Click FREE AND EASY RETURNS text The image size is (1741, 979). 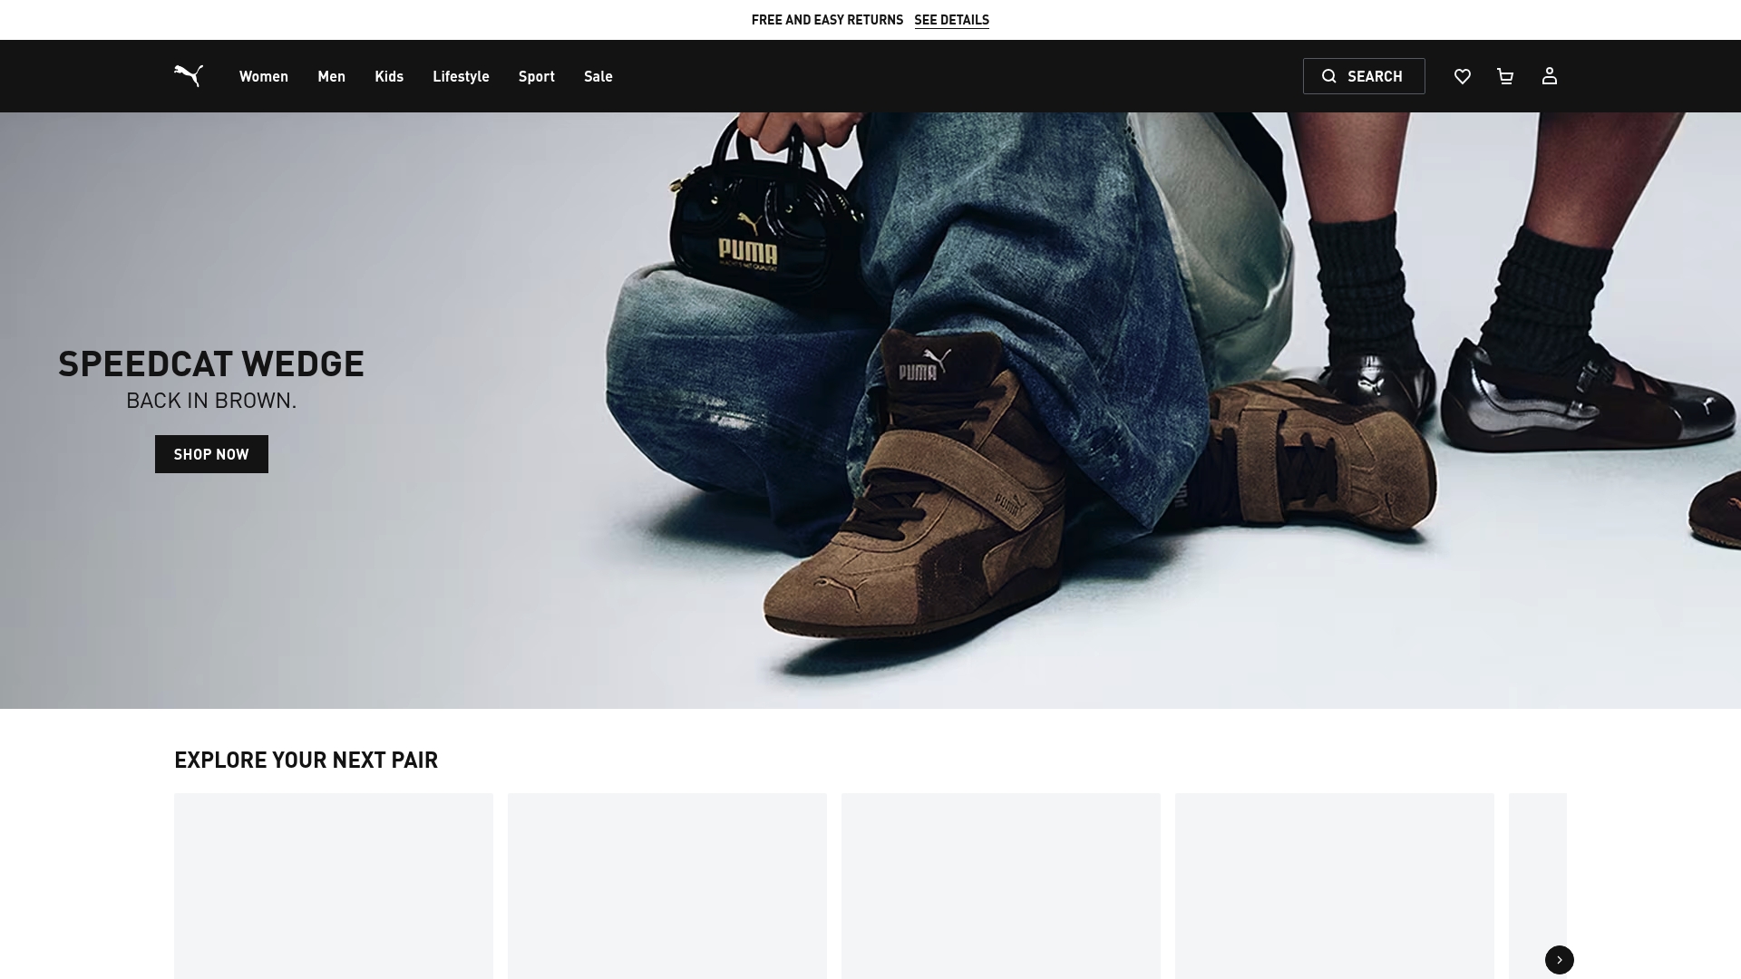[827, 20]
